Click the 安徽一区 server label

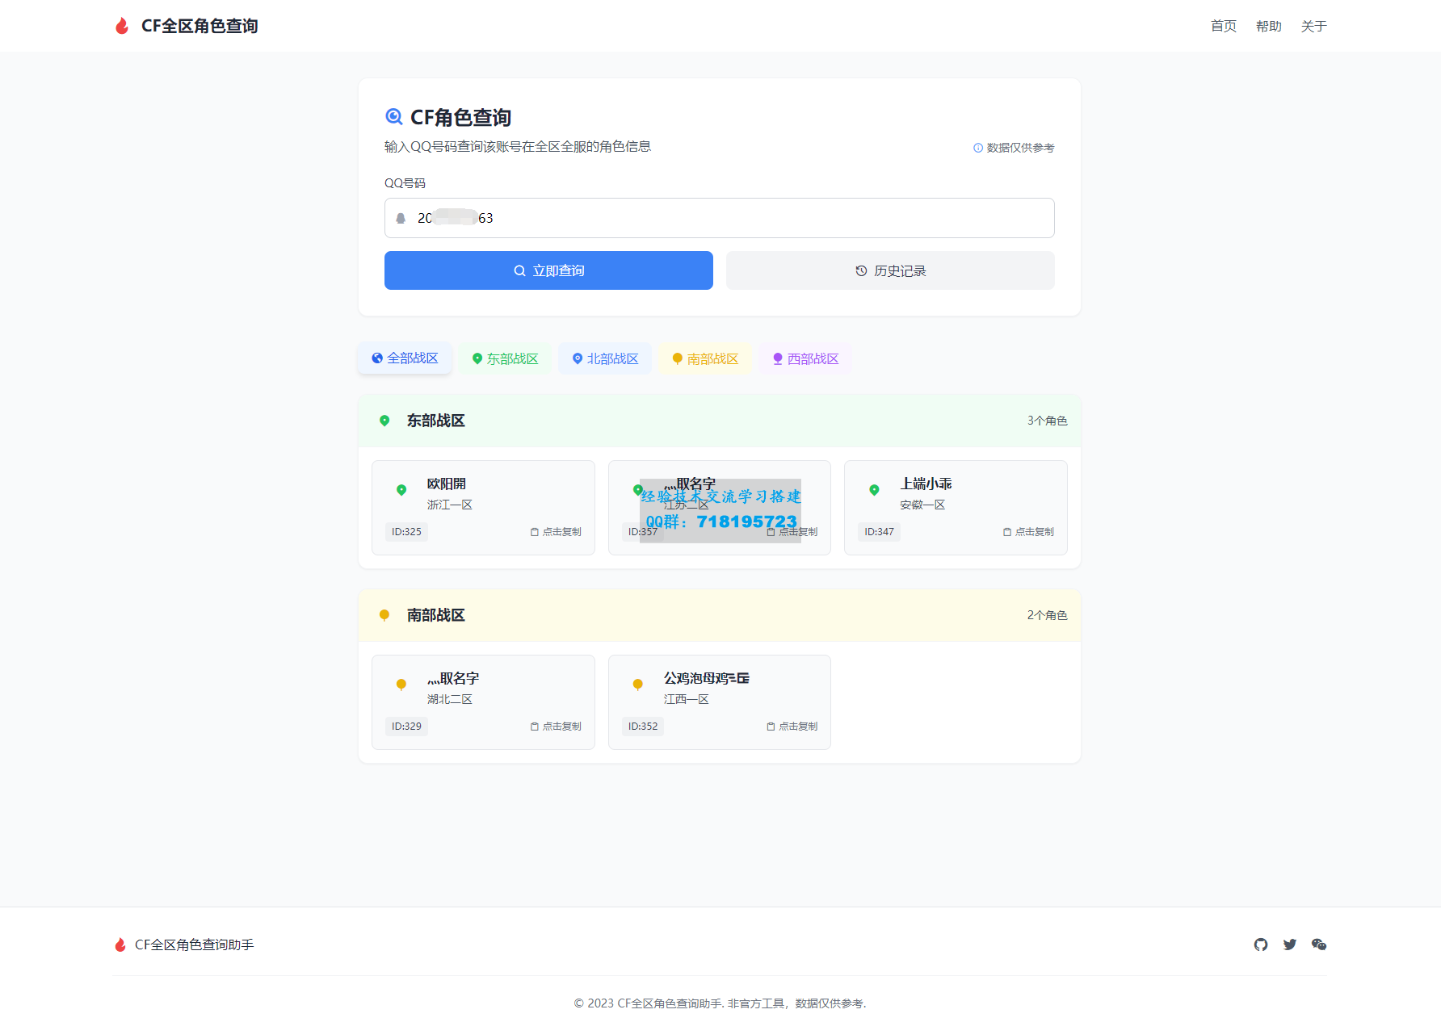point(922,505)
